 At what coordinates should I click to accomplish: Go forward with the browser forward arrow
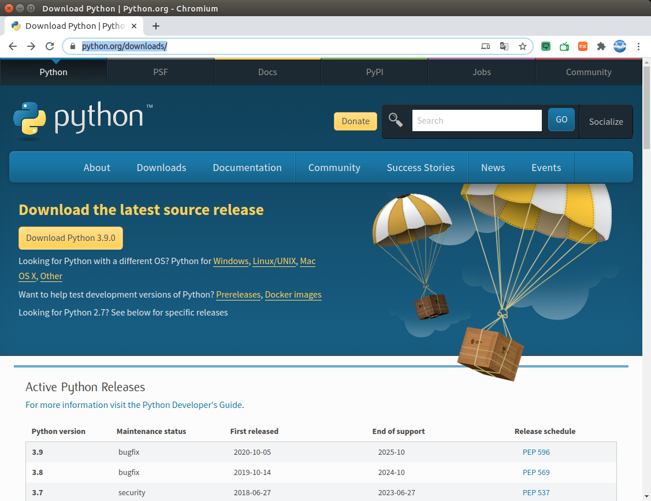tap(31, 46)
